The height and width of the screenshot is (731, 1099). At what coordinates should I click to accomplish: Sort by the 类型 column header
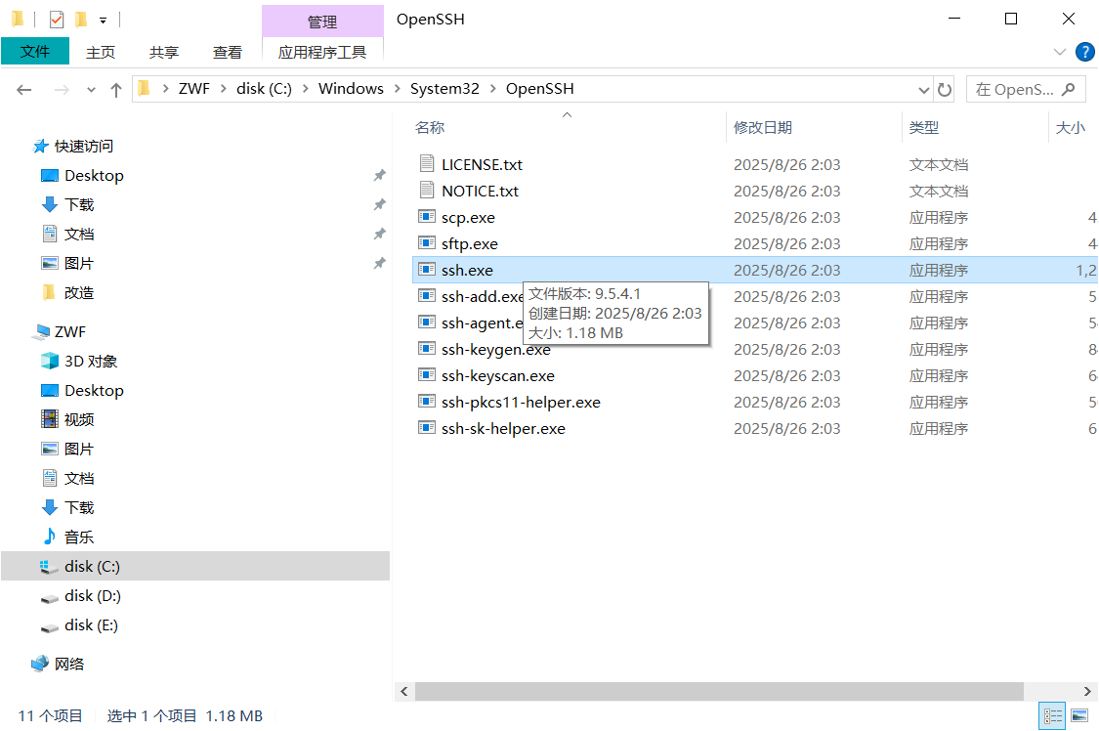(924, 128)
